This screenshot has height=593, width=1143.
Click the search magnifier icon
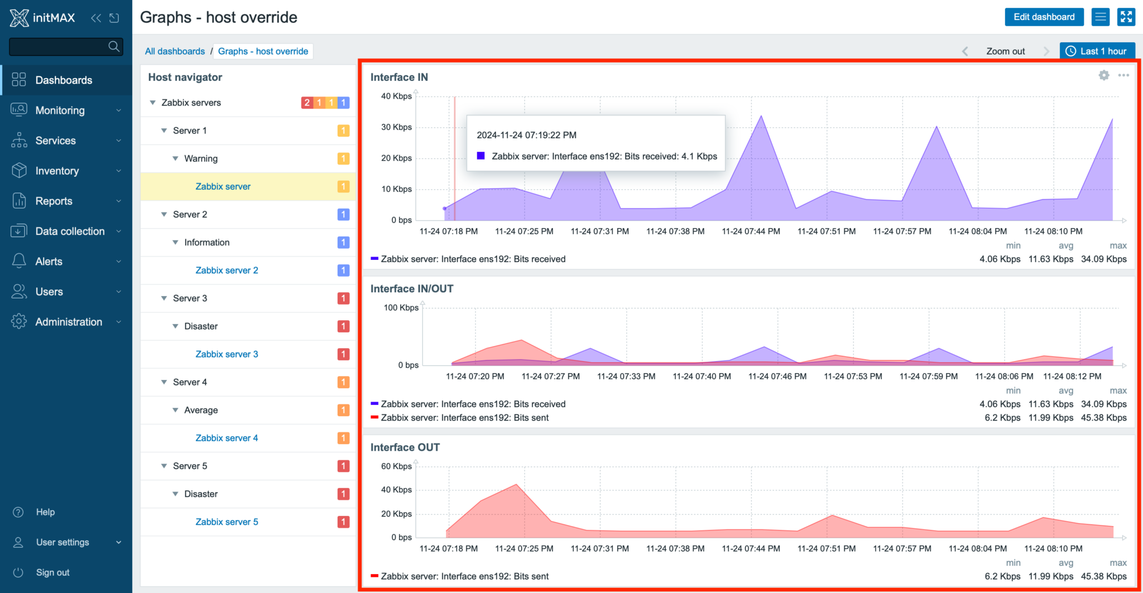coord(114,47)
